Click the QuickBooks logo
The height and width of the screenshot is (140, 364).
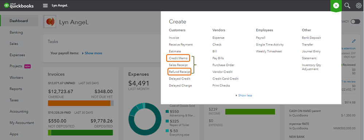pos(19,5)
